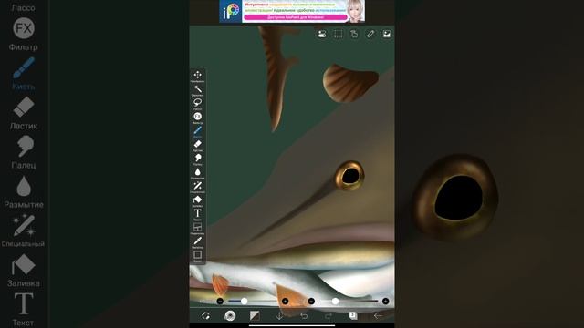Select the Transform move tool

click(197, 77)
